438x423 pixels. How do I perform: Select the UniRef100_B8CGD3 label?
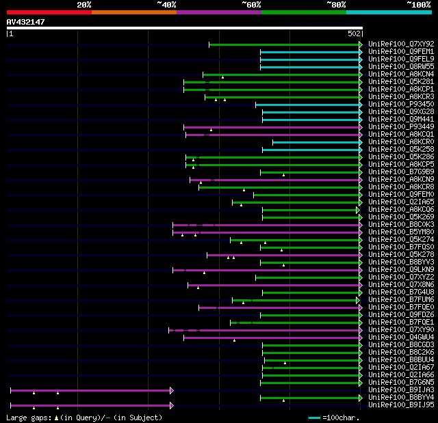(401, 345)
